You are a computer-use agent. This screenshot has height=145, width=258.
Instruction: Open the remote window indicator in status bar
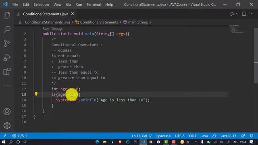(5, 136)
